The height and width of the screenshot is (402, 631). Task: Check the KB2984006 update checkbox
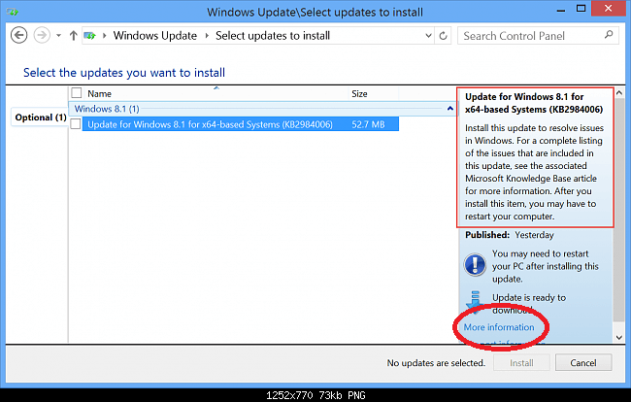pyautogui.click(x=76, y=124)
